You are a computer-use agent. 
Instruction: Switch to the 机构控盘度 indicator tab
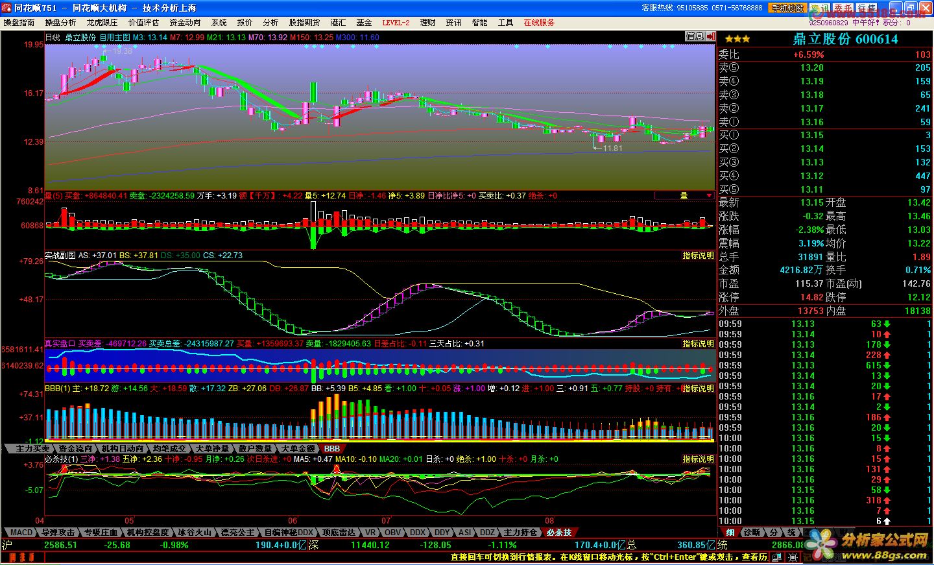pyautogui.click(x=147, y=533)
